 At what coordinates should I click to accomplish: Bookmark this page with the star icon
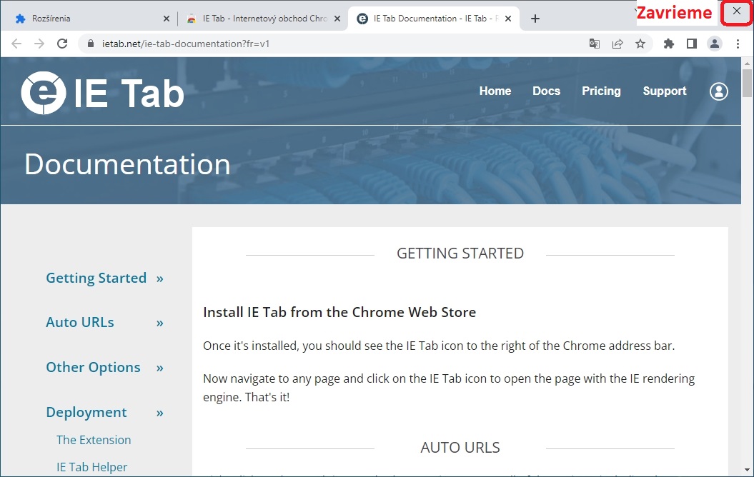(640, 44)
